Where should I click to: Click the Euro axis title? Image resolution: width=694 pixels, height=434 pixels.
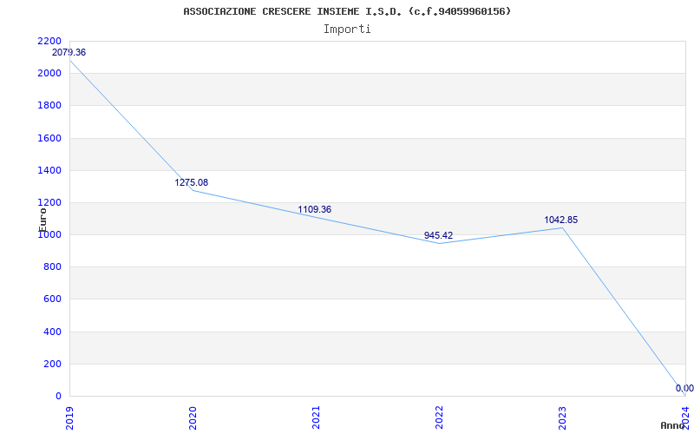[43, 220]
